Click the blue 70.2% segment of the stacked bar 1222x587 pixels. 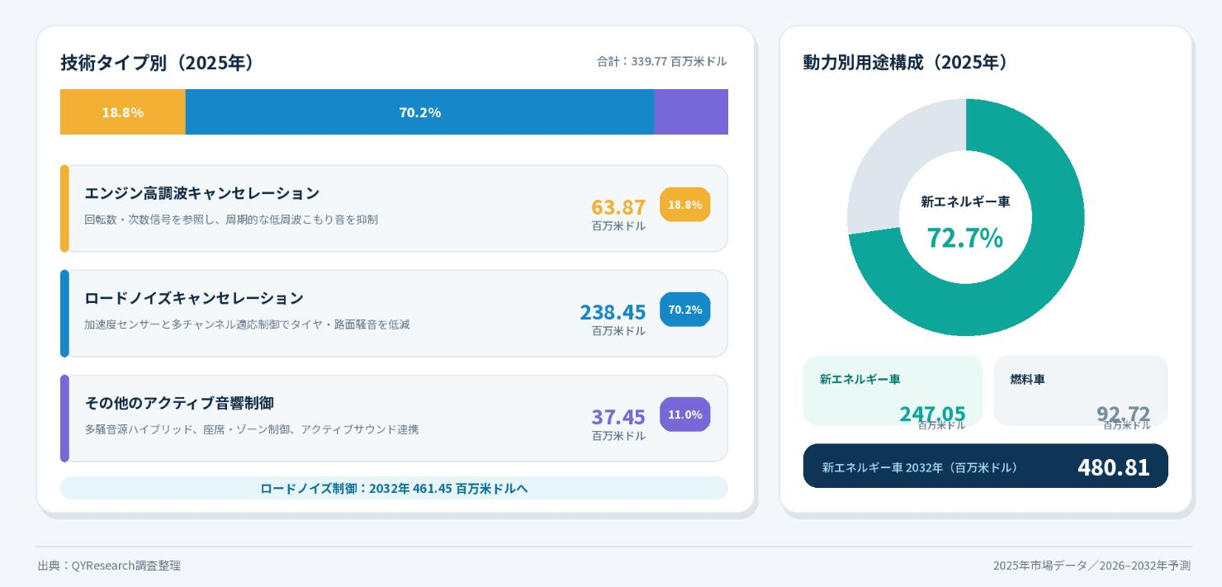click(x=419, y=111)
